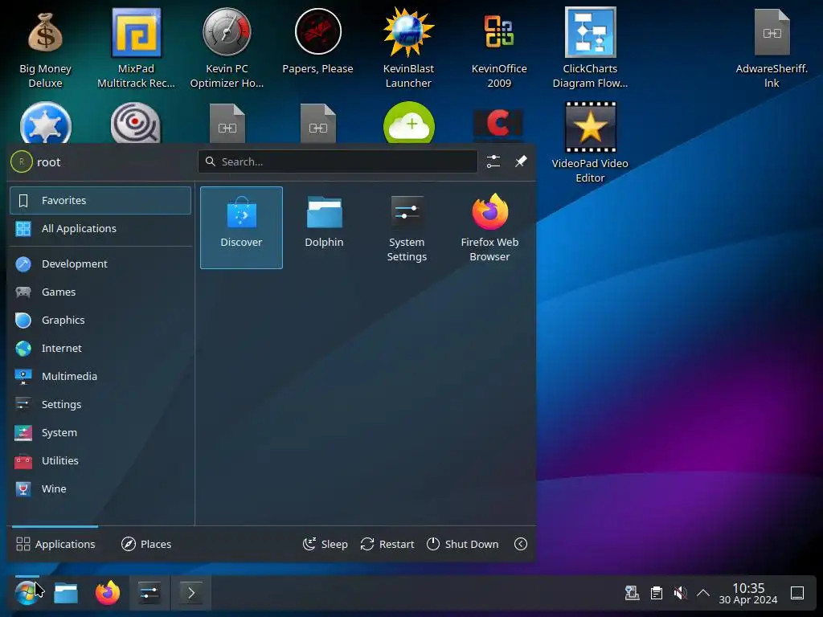Viewport: 823px width, 617px height.
Task: Open the green cloud plus desktop icon
Action: (409, 123)
